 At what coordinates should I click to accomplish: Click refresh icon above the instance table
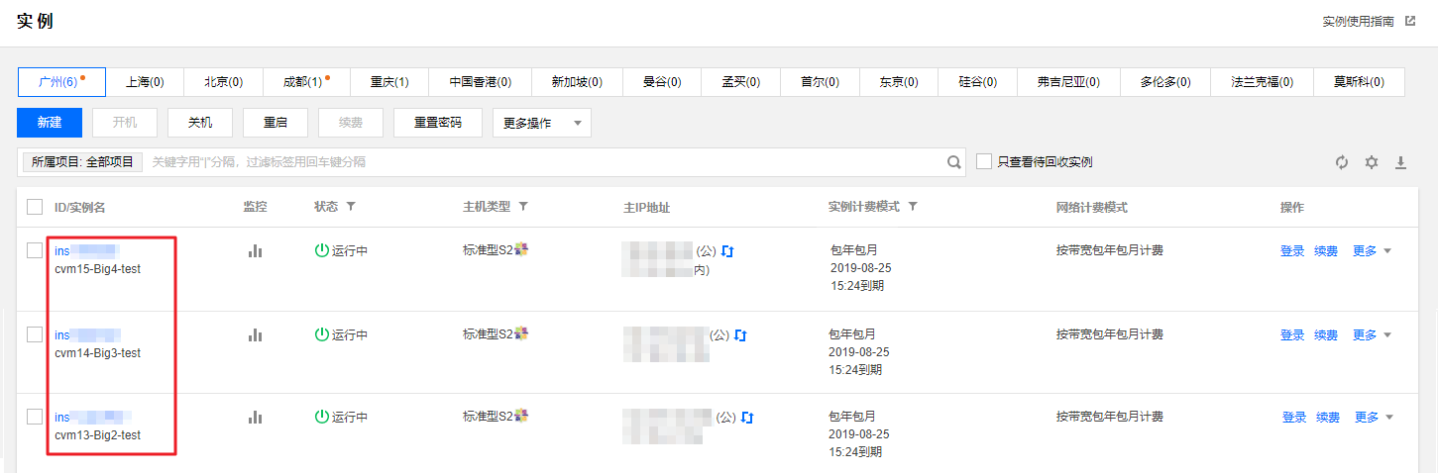point(1342,162)
